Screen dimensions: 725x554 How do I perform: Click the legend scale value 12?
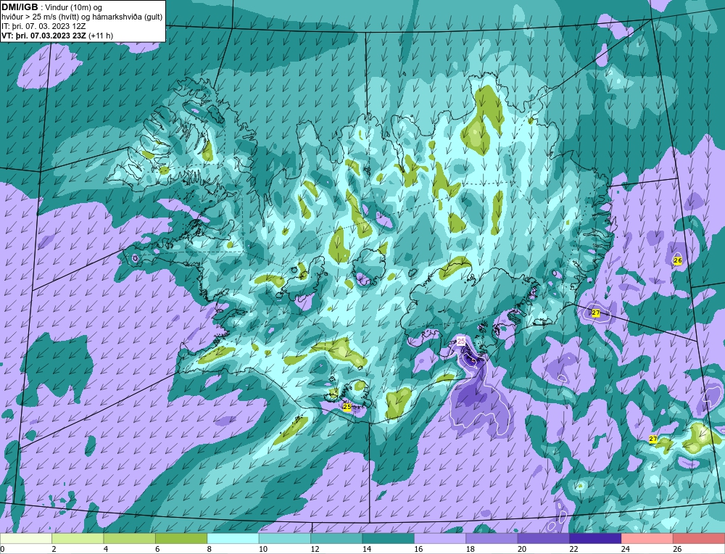[315, 549]
